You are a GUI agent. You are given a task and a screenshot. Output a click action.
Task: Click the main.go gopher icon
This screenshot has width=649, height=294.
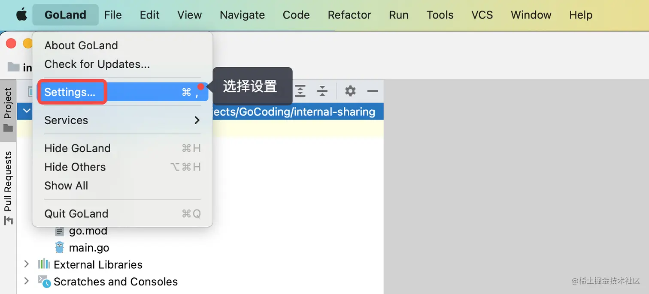(60, 248)
